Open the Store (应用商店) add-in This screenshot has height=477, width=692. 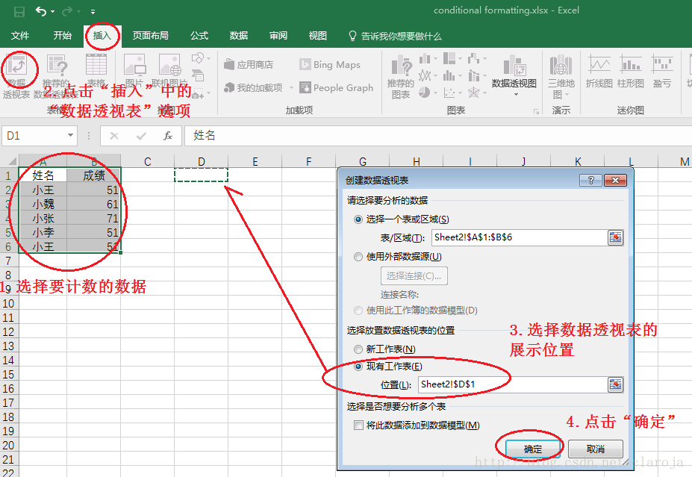click(x=249, y=64)
